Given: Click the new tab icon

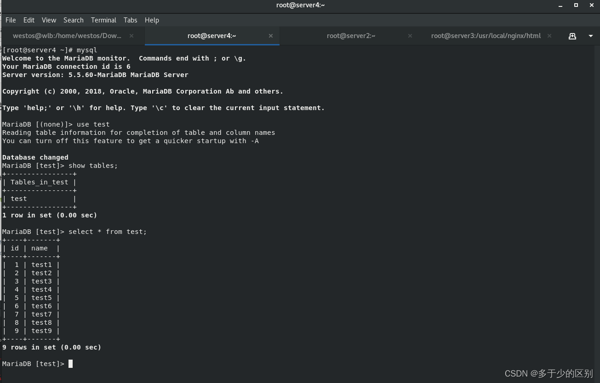Looking at the screenshot, I should [x=572, y=36].
